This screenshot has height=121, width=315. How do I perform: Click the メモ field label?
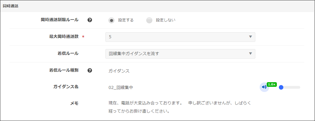tap(74, 103)
